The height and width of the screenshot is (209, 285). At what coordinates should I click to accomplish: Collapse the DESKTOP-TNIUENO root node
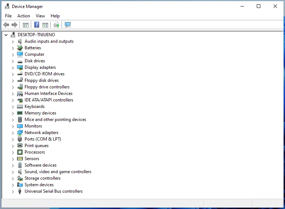[x=6, y=35]
